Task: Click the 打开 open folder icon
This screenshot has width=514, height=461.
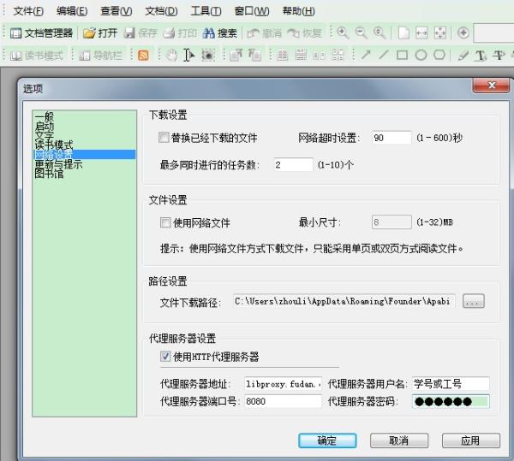Action: point(89,33)
